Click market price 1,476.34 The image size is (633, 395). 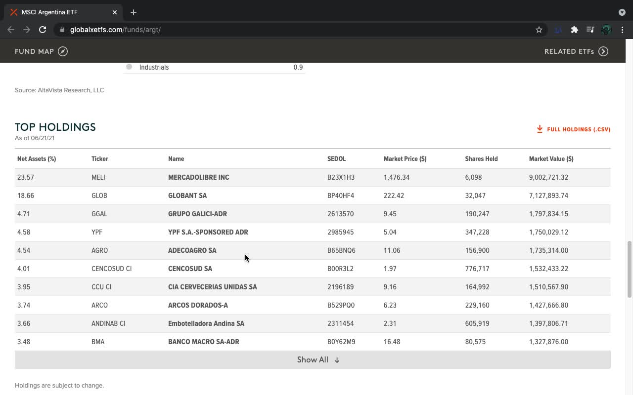(397, 177)
